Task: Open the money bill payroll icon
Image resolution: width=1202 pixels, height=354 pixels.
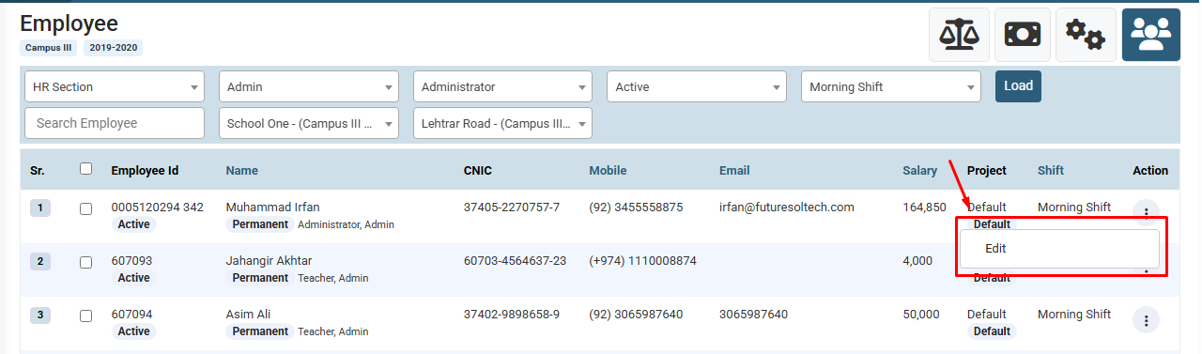Action: click(x=1023, y=35)
